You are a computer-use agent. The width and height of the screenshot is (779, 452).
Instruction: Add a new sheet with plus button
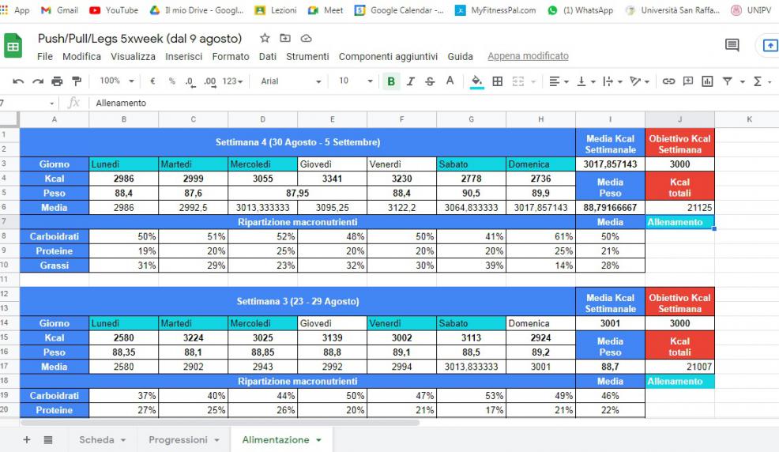(26, 439)
